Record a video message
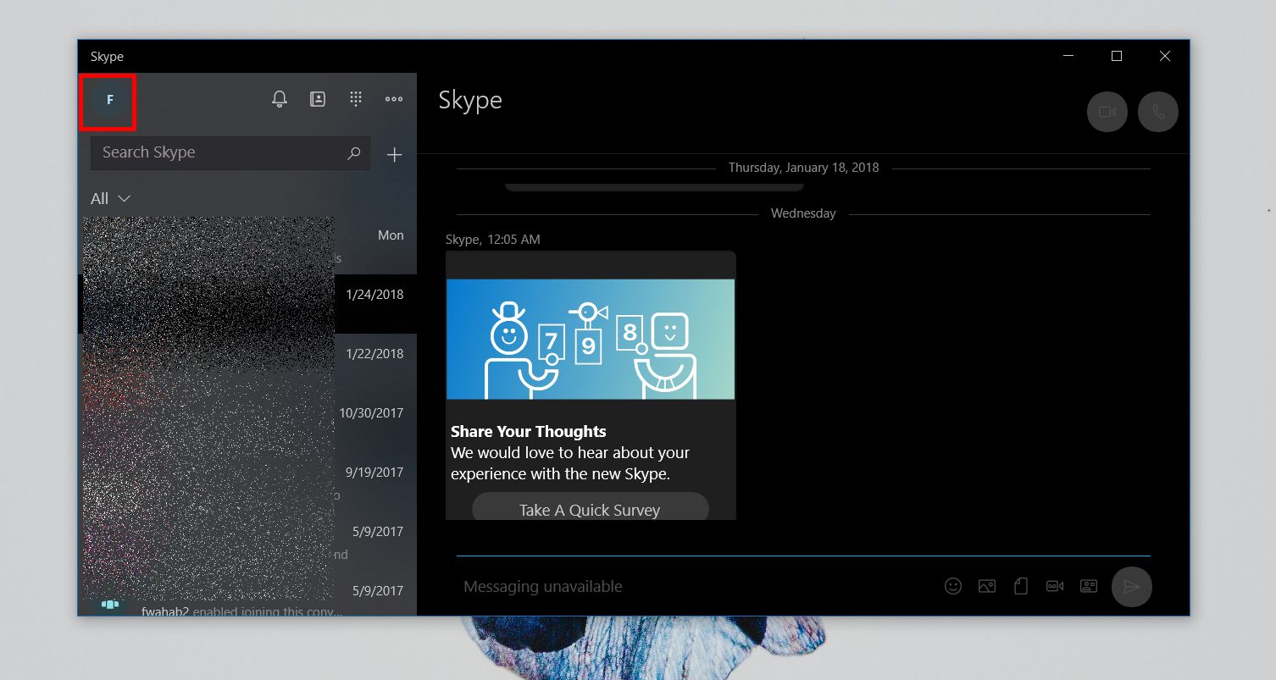The width and height of the screenshot is (1276, 680). pos(1055,585)
